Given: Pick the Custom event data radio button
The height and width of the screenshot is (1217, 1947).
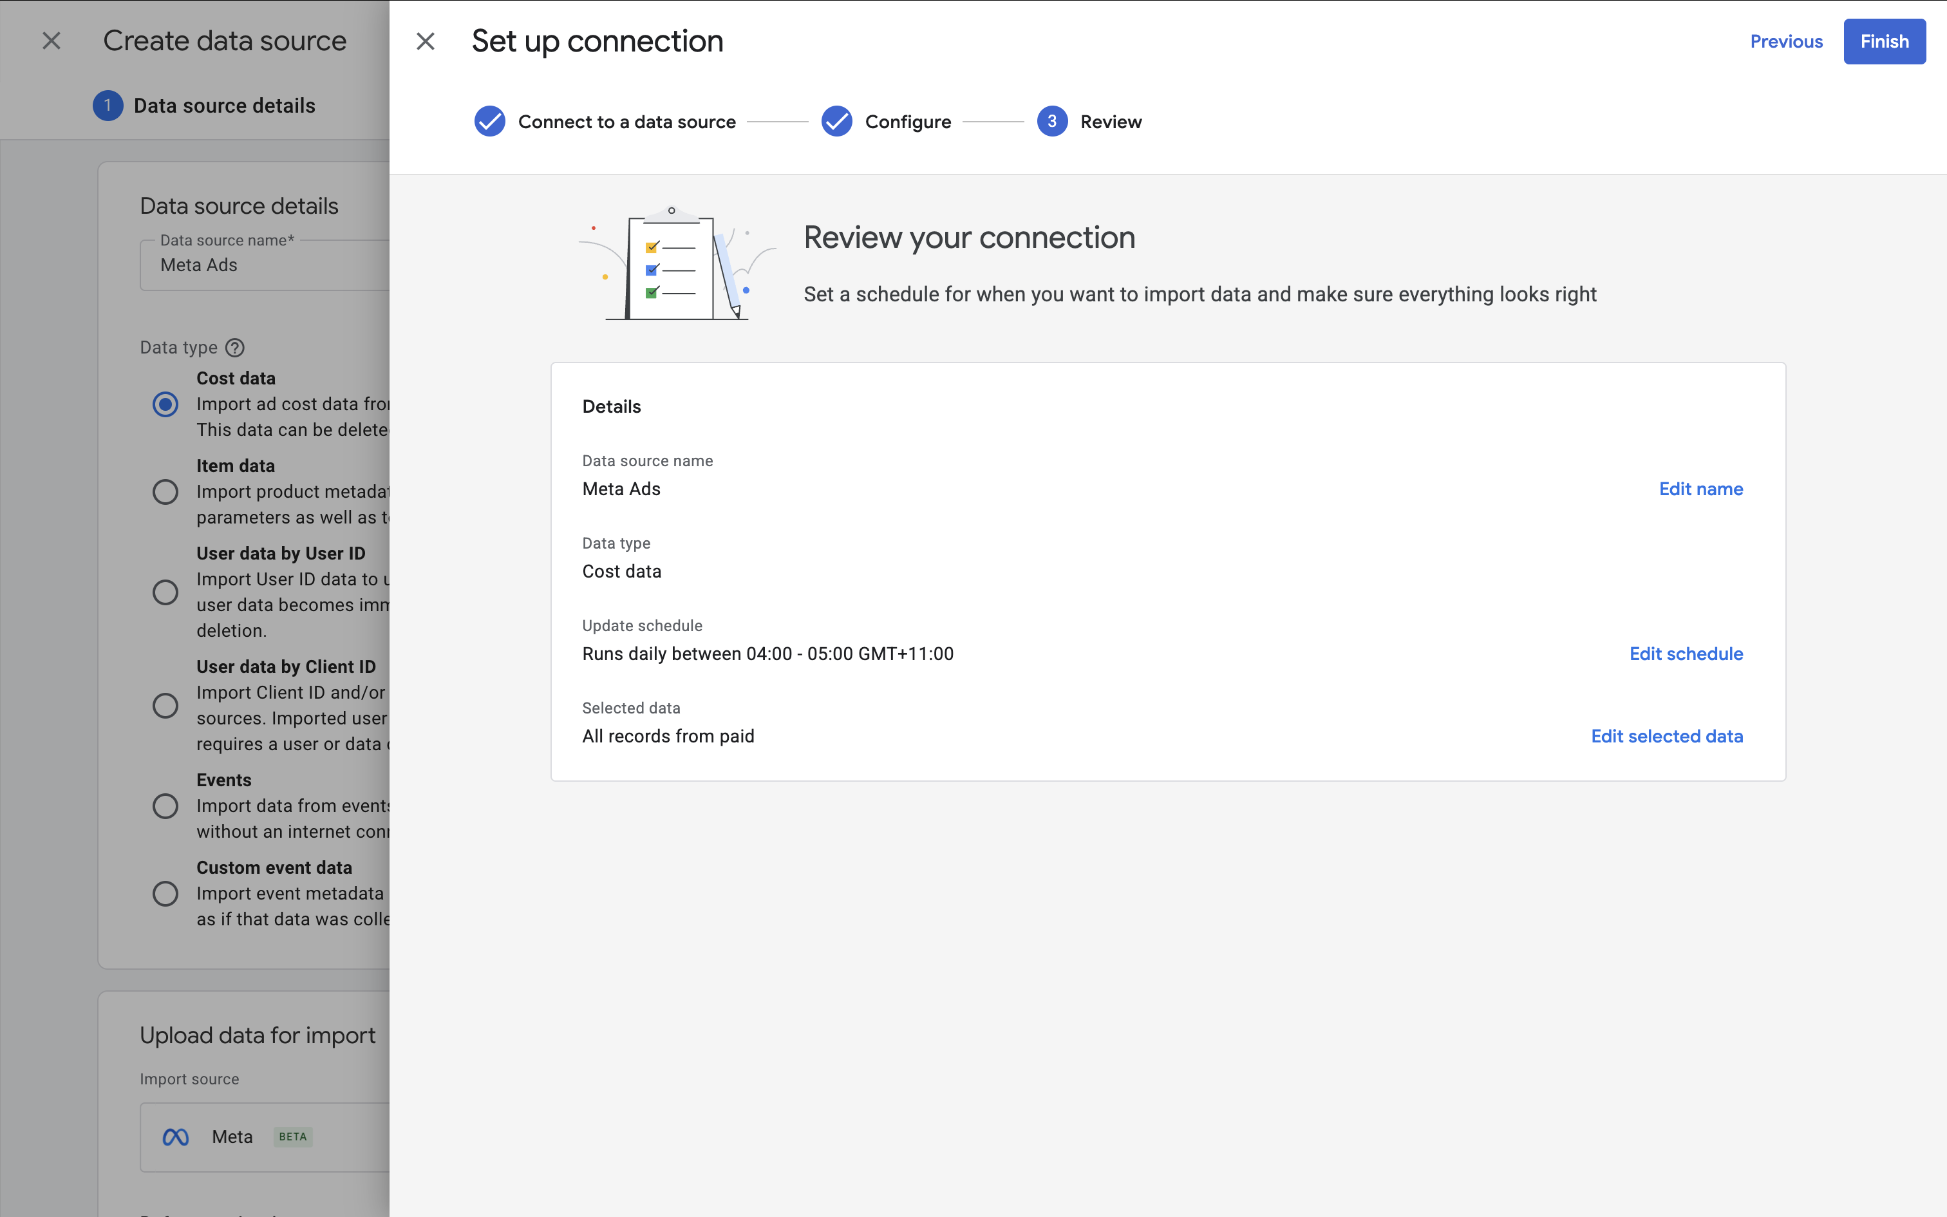Looking at the screenshot, I should coord(165,894).
